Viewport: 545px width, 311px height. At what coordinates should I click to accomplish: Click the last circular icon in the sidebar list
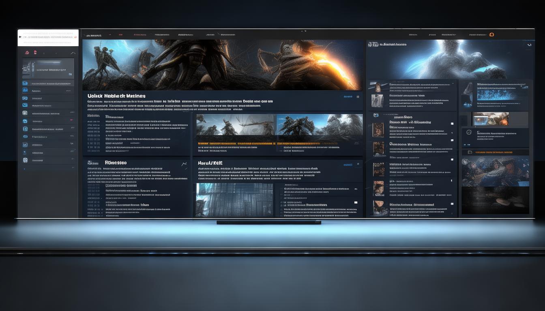coord(25,160)
